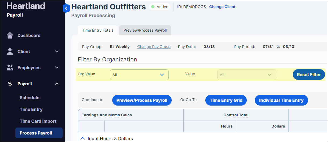
Task: Expand the Client menu chevron
Action: 57,51
